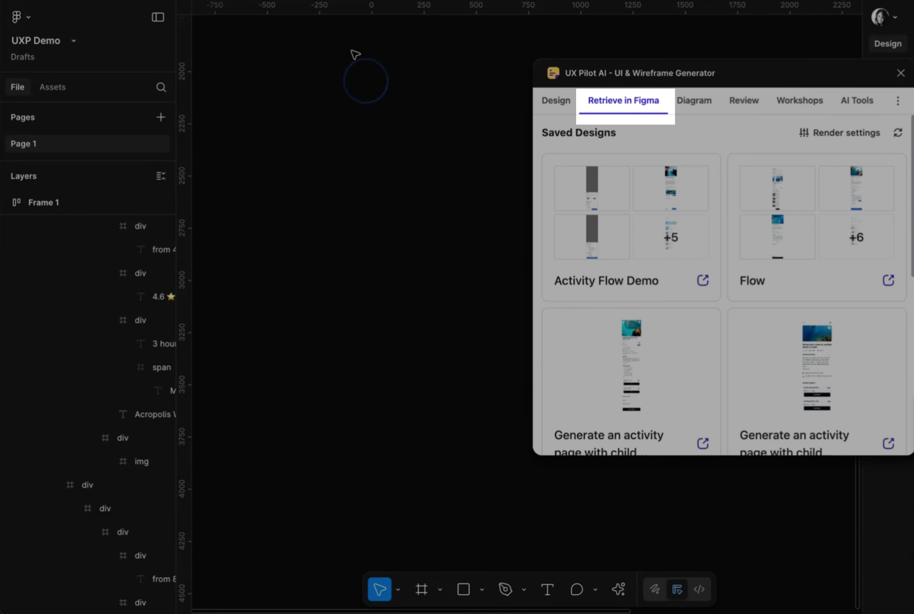Image resolution: width=914 pixels, height=614 pixels.
Task: Add a new page with plus icon
Action: click(160, 117)
